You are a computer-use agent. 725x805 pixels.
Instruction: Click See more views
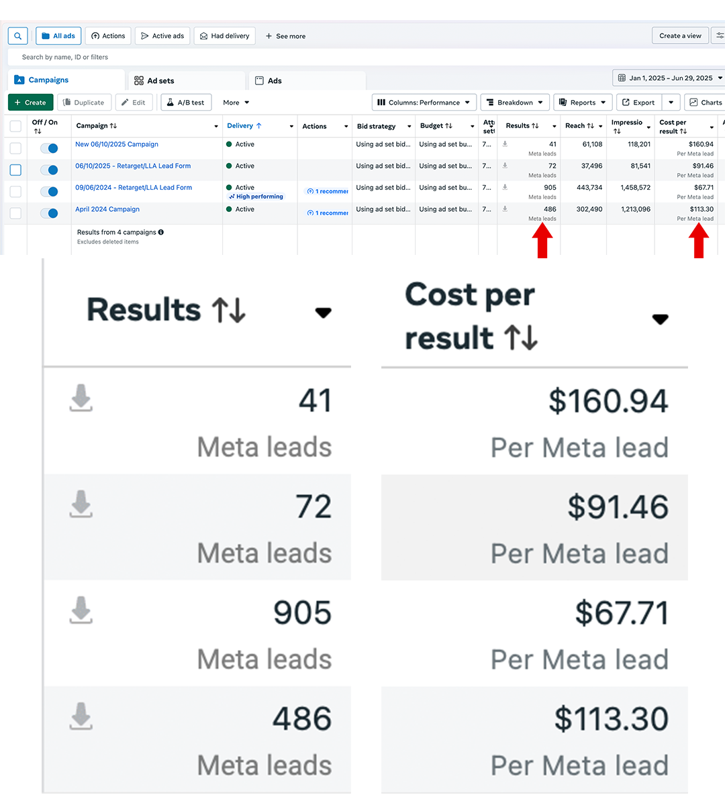coord(285,36)
